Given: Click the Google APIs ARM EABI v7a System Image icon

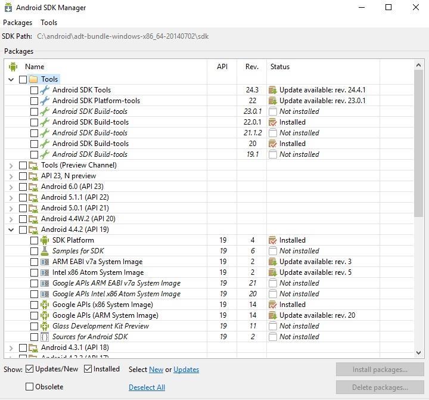Looking at the screenshot, I should coord(45,283).
